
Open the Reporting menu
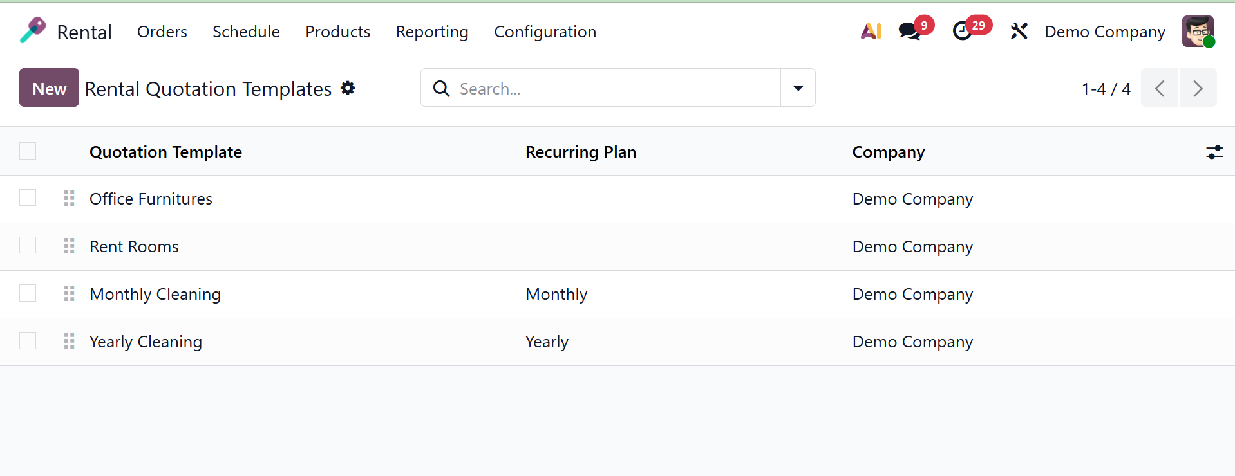point(431,32)
